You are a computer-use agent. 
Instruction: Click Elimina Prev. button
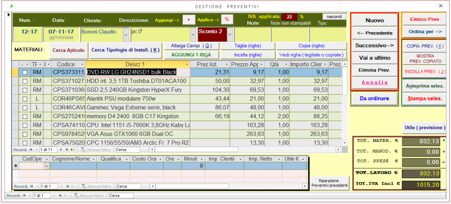coord(374,70)
